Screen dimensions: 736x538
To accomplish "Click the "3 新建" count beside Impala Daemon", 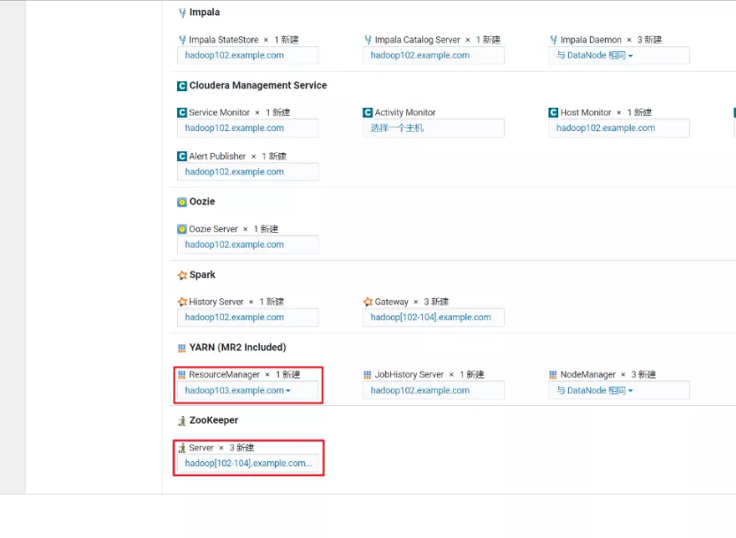I will click(649, 40).
